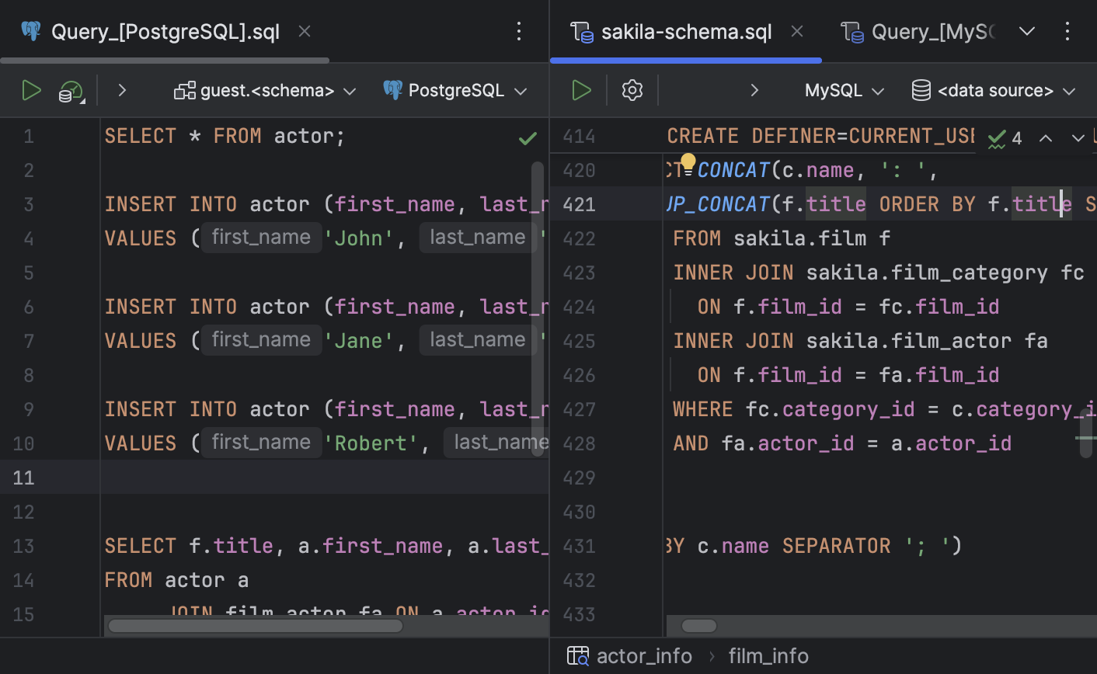Click the table icon in the actor_info breadcrumb
The width and height of the screenshot is (1097, 674).
click(x=577, y=655)
